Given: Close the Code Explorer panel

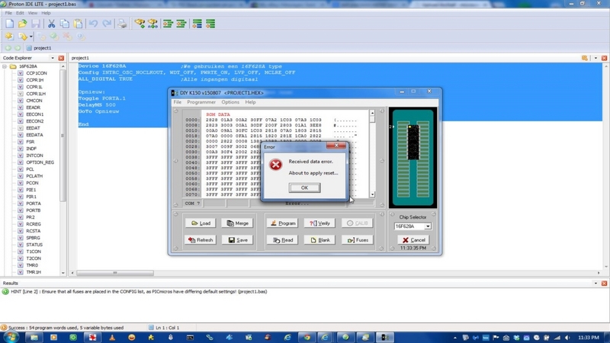Looking at the screenshot, I should [x=62, y=58].
